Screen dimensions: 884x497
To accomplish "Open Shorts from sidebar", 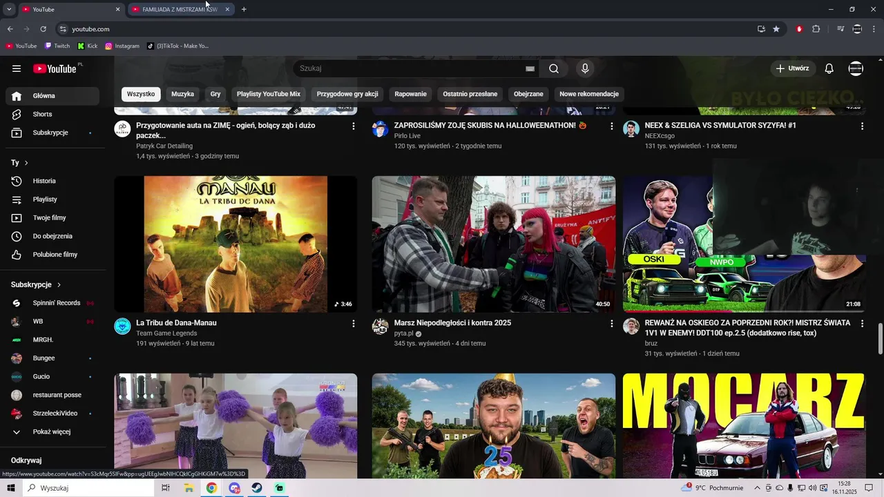I will (52, 114).
